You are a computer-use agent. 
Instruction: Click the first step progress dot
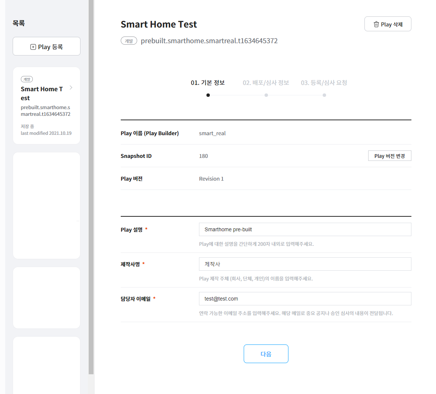click(x=208, y=95)
